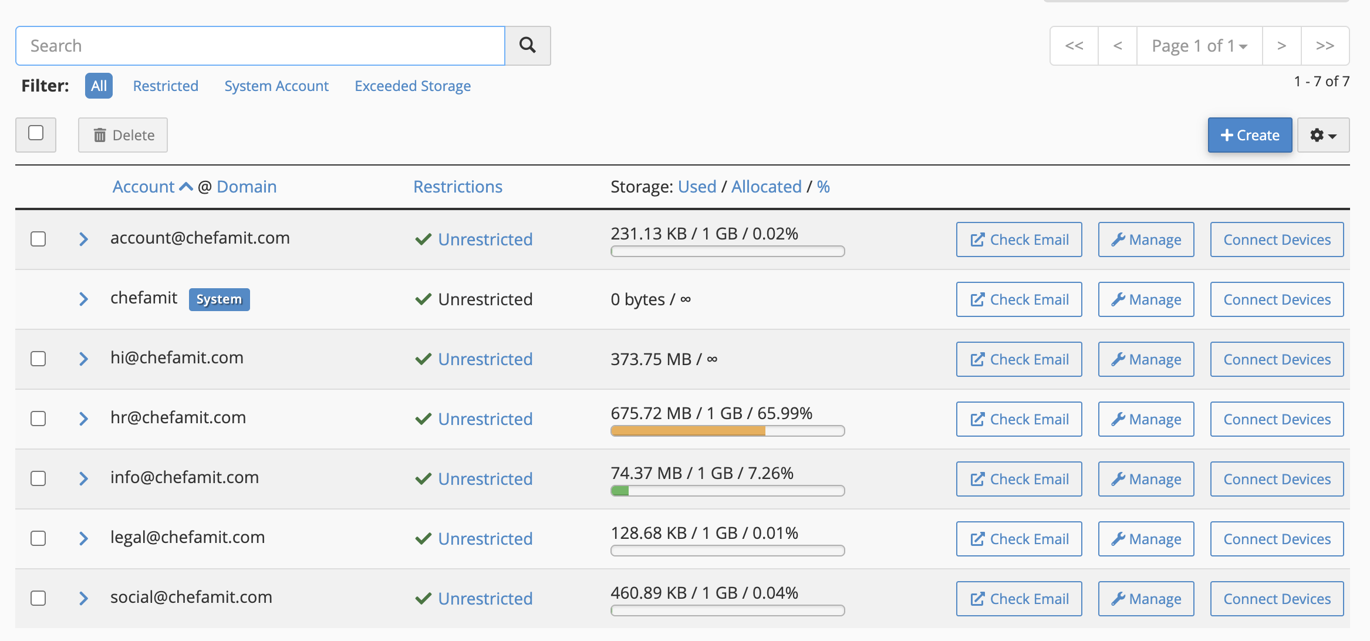Viewport: 1370px width, 641px height.
Task: Click Connect Devices for legal@chefamit.com
Action: click(x=1276, y=539)
